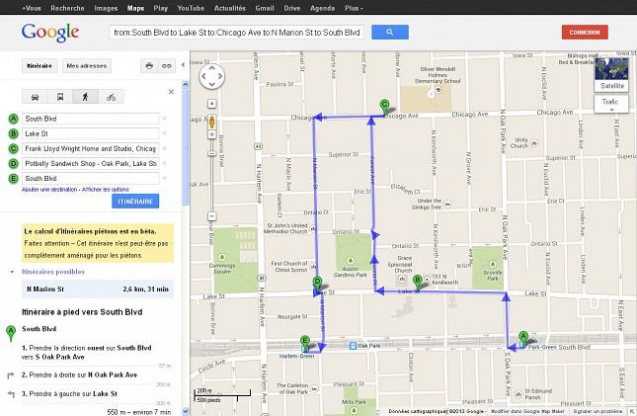
Task: Choose bicycling travel mode
Action: click(x=111, y=97)
